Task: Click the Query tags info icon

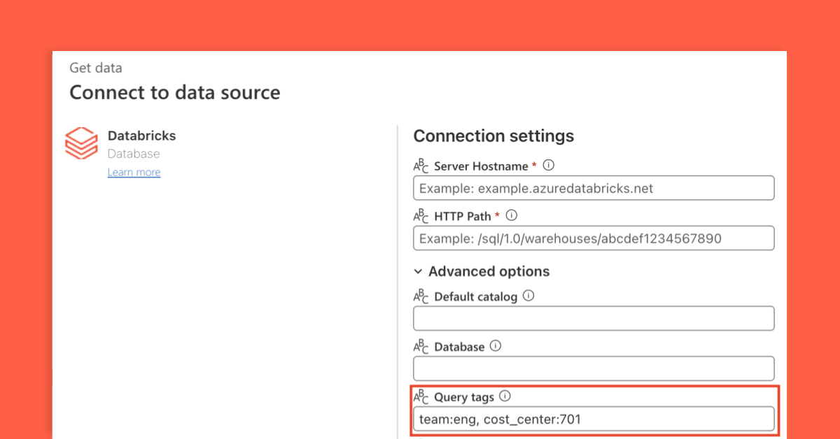Action: 505,396
